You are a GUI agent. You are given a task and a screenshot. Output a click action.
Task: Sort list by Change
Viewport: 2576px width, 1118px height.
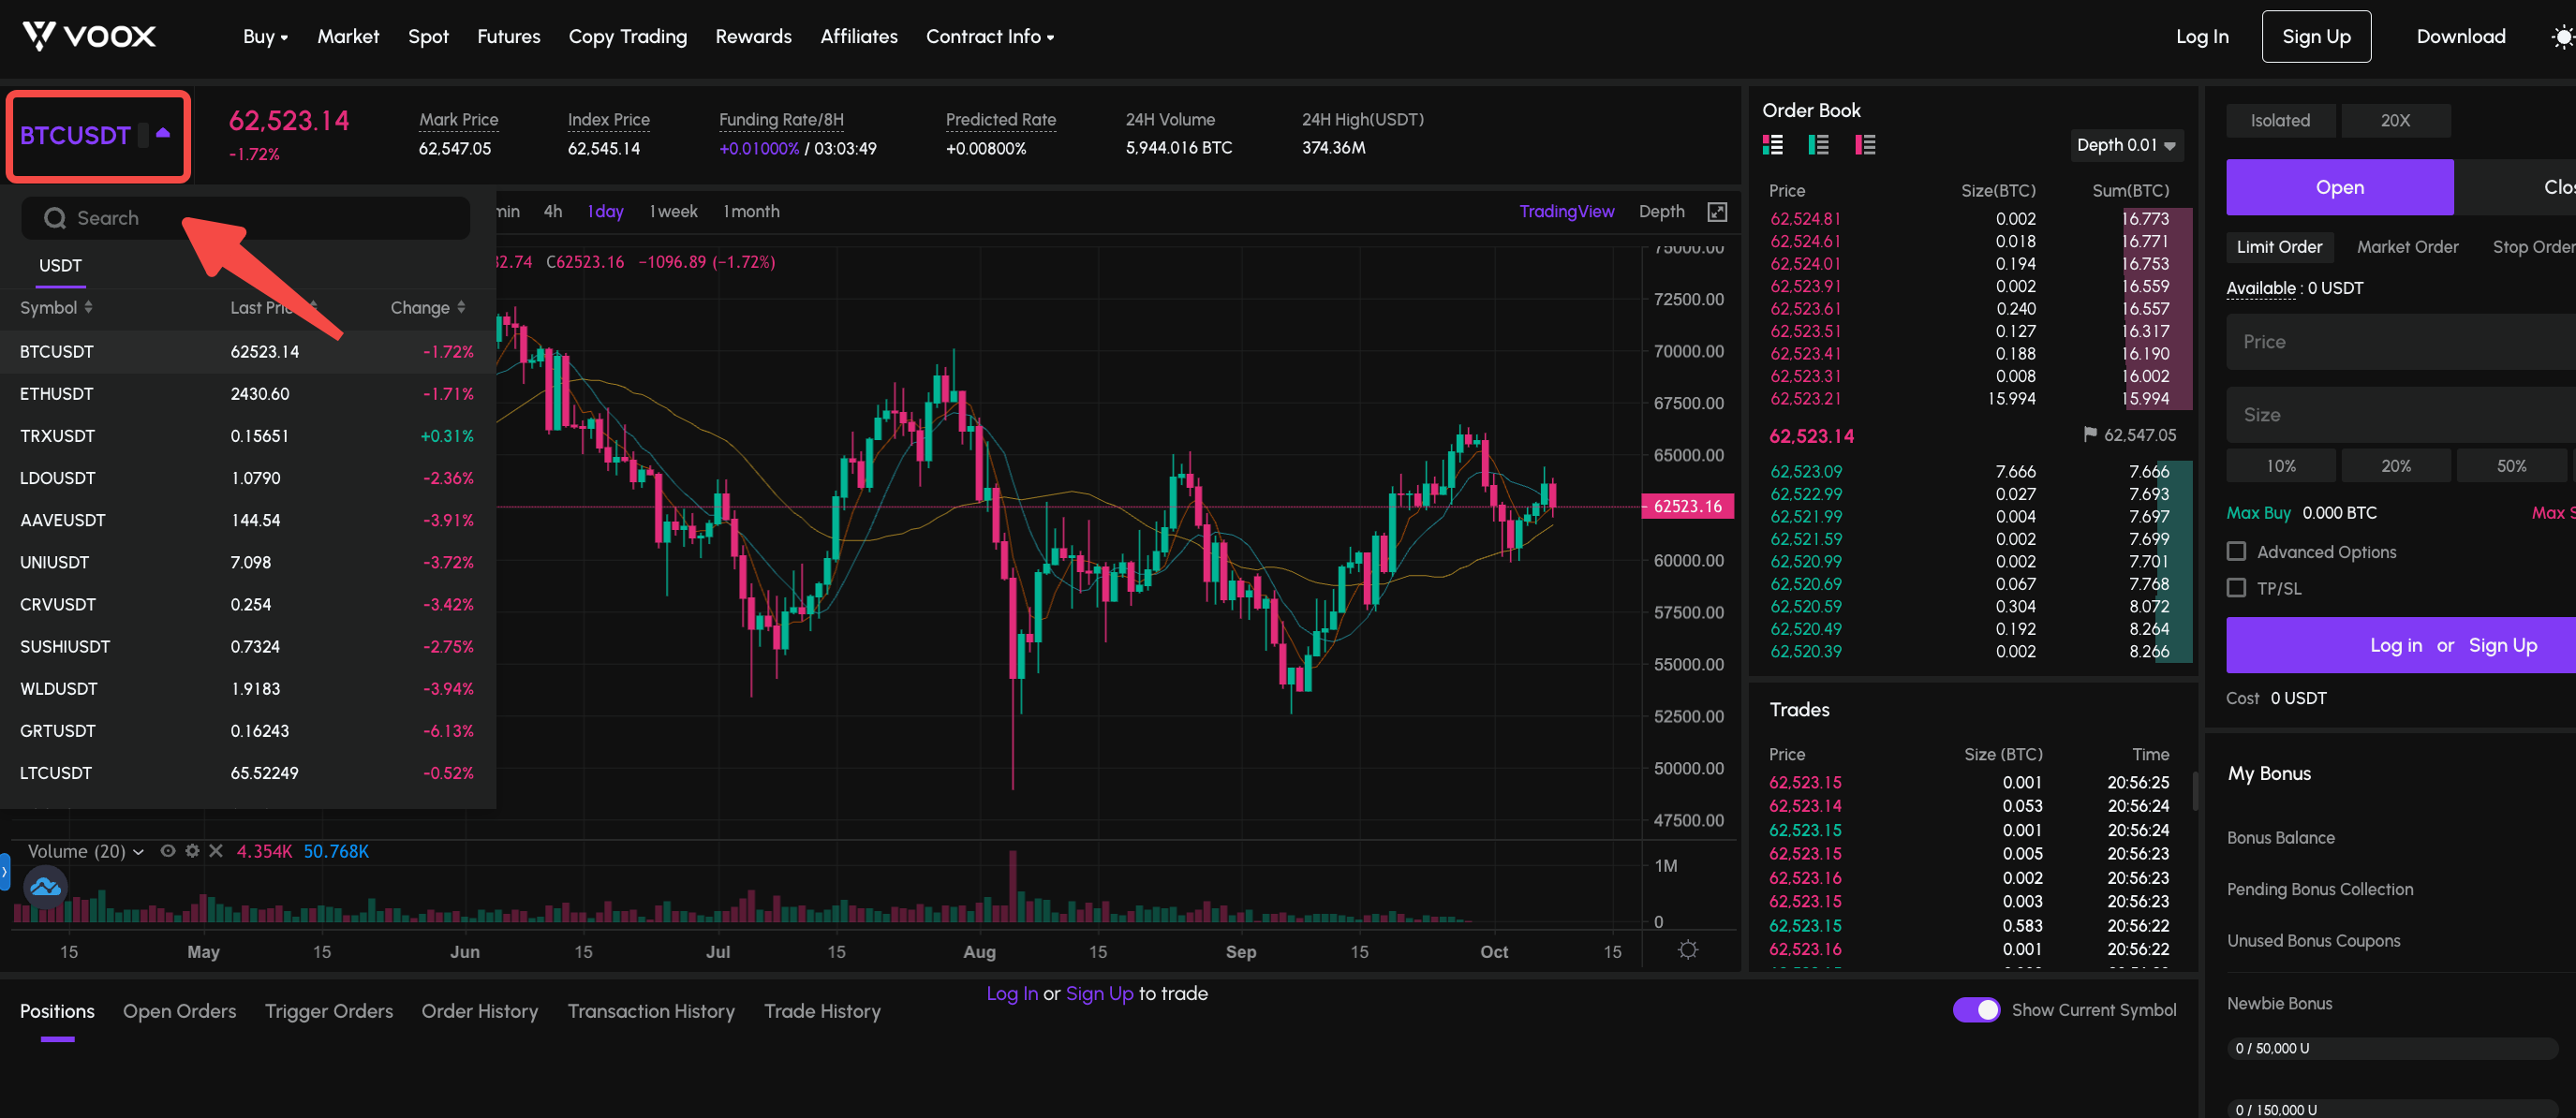pos(428,307)
